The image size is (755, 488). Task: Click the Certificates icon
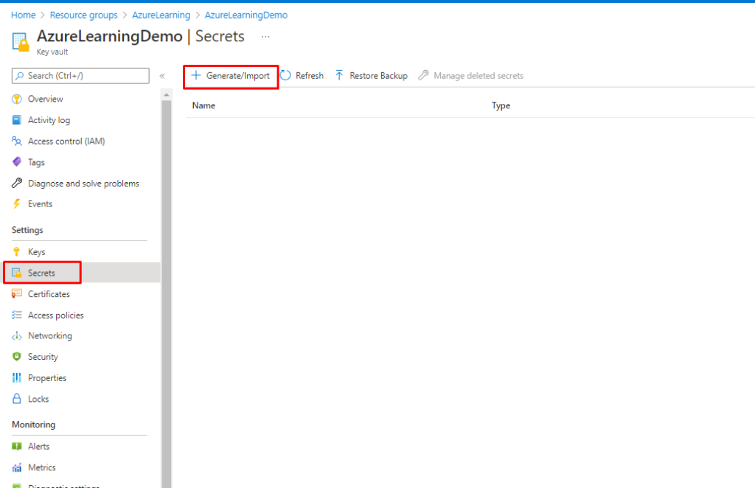tap(17, 293)
